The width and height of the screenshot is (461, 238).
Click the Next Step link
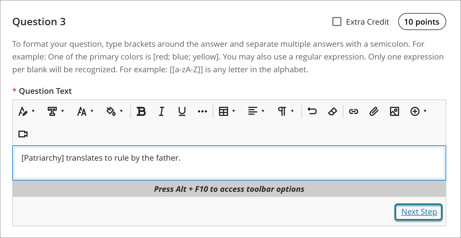tap(419, 212)
